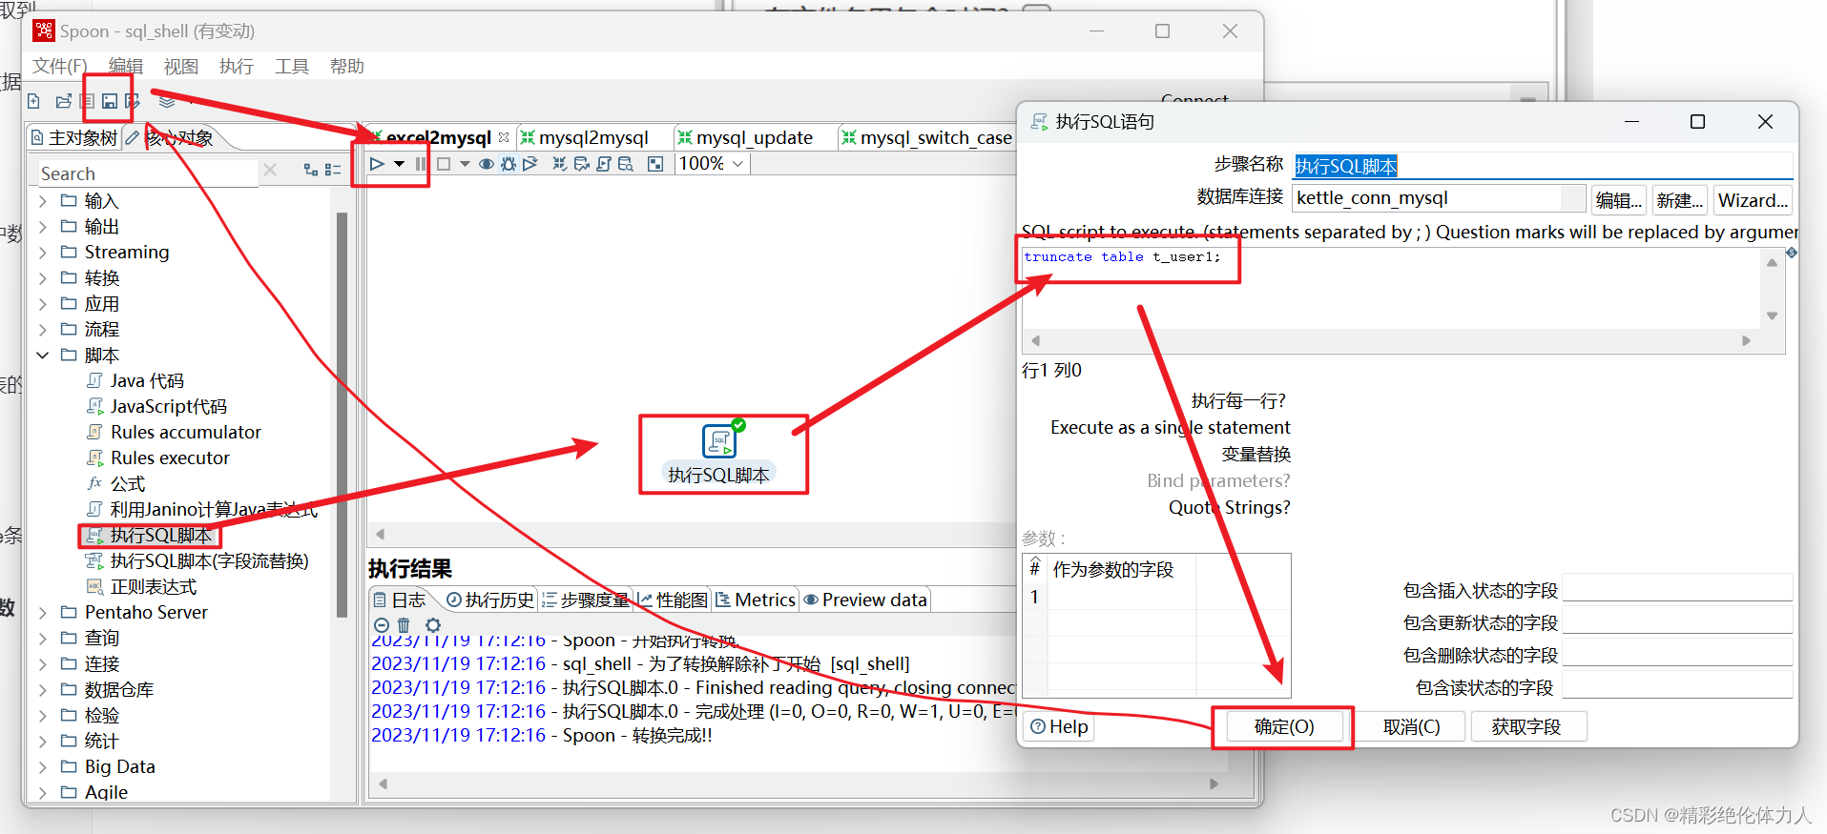Click the Help button in SQL dialog

coord(1059,726)
